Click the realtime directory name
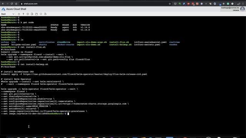Image resolution: width=246 pixels, height=138 pixels. click(175, 42)
